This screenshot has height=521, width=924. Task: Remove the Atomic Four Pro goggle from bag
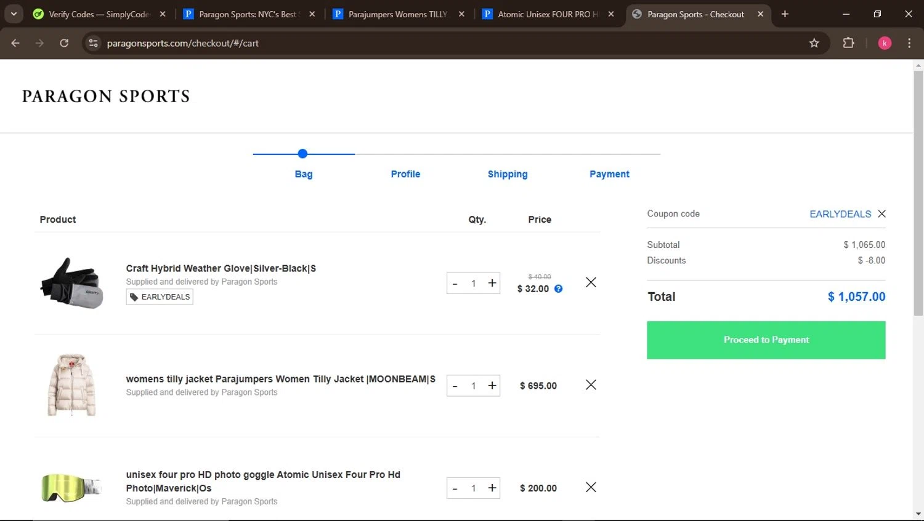pos(591,487)
